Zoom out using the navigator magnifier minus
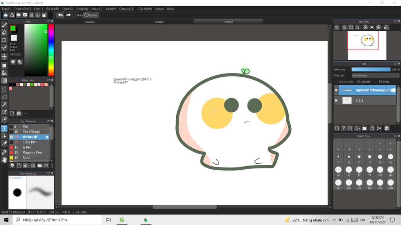 tap(358, 27)
